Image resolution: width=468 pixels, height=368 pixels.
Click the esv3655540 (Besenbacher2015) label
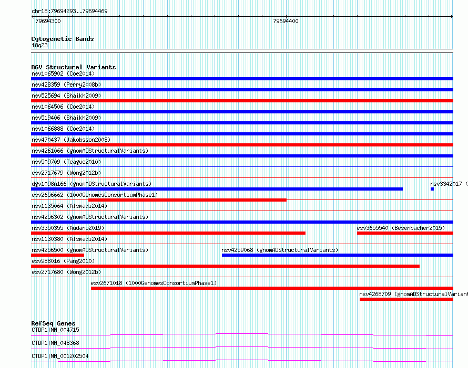pos(401,228)
